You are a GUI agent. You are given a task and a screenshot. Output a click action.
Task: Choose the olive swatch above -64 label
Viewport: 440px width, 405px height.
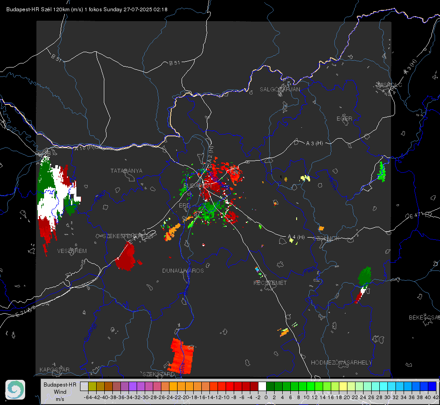tap(92, 386)
